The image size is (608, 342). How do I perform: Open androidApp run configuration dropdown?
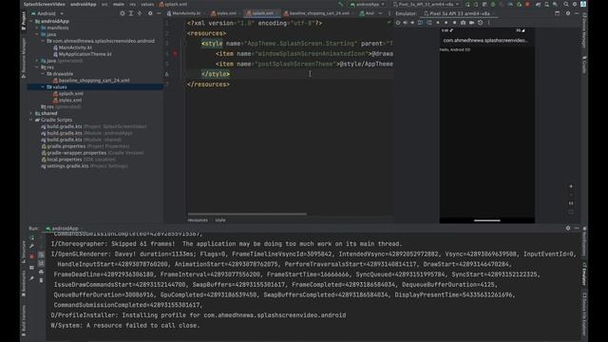click(x=368, y=4)
